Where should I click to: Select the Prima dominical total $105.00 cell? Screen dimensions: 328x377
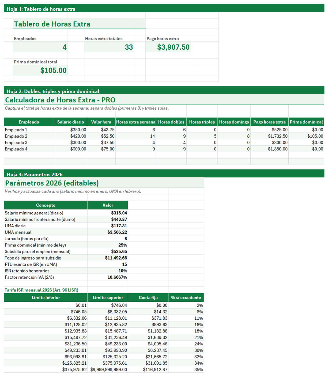(40, 70)
